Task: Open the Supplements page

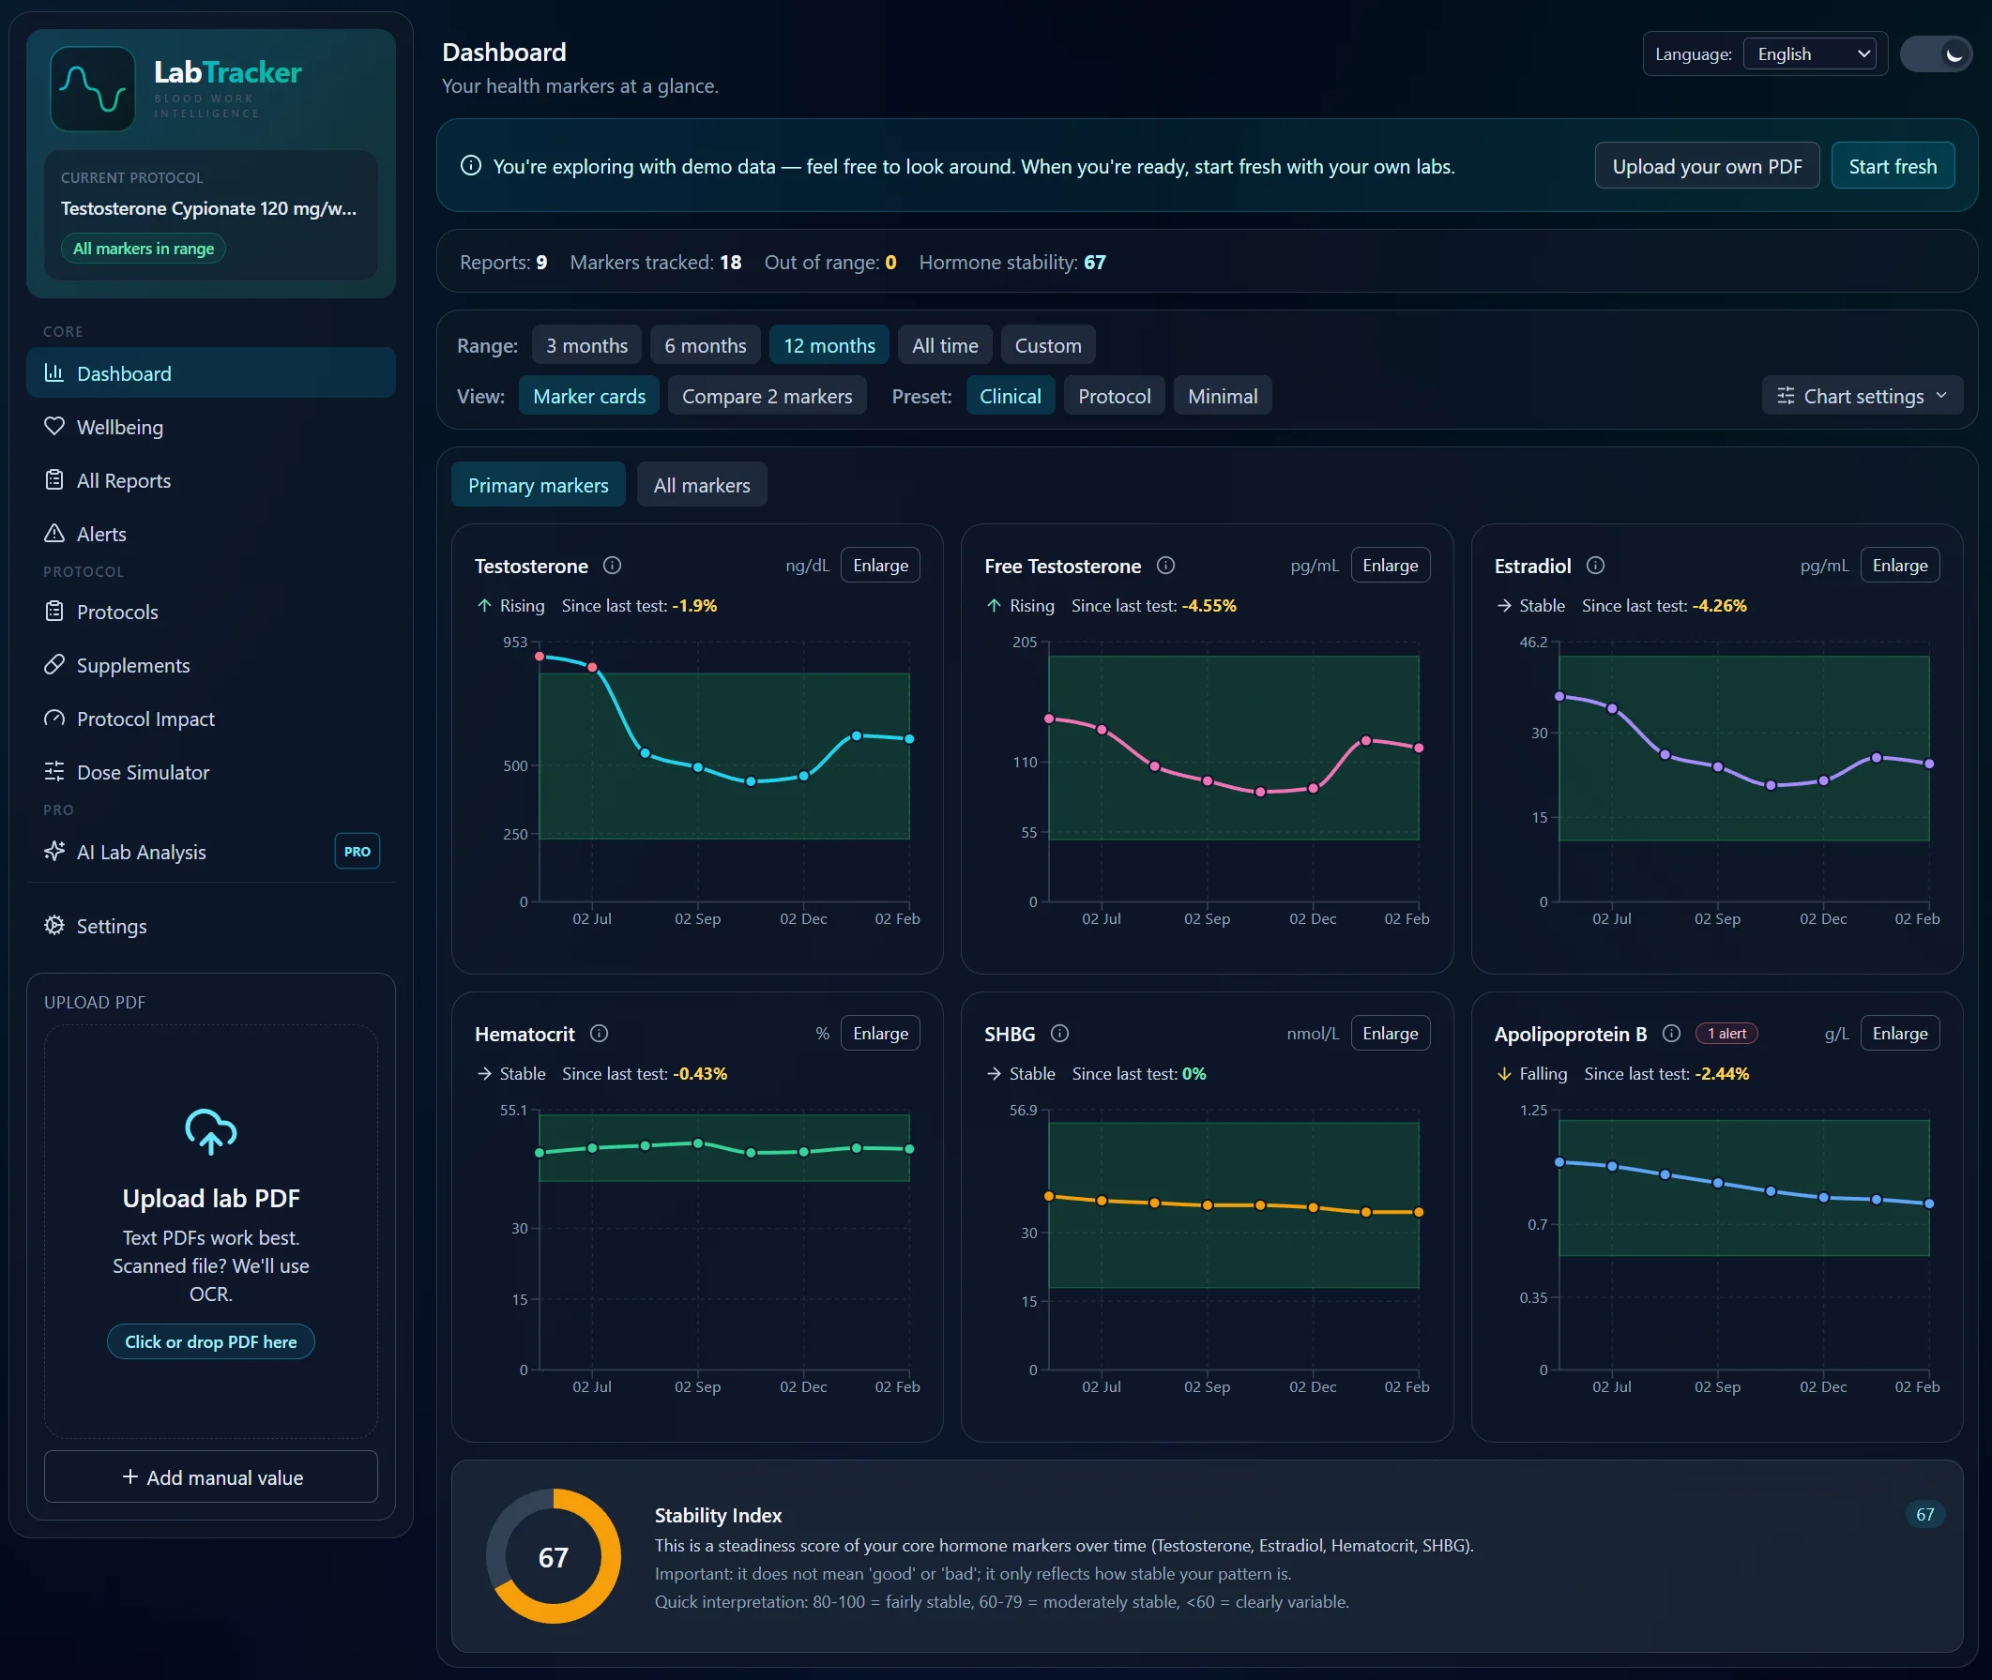Action: [x=133, y=665]
